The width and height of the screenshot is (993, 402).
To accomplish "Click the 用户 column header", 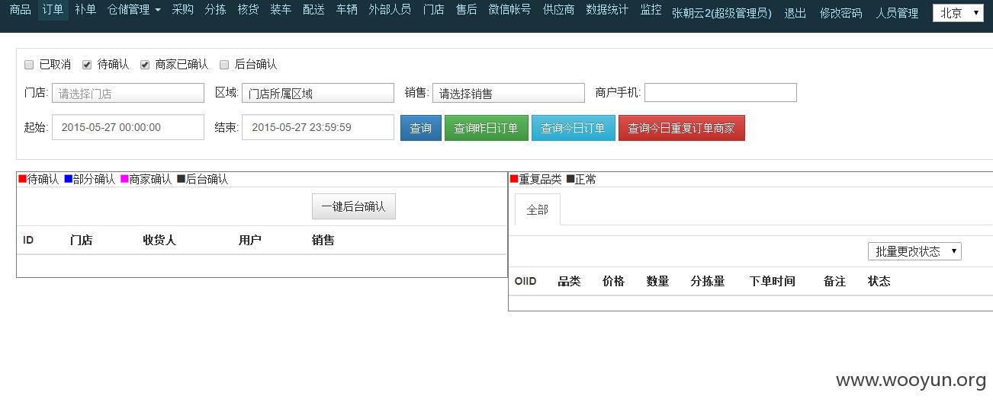I will (249, 240).
